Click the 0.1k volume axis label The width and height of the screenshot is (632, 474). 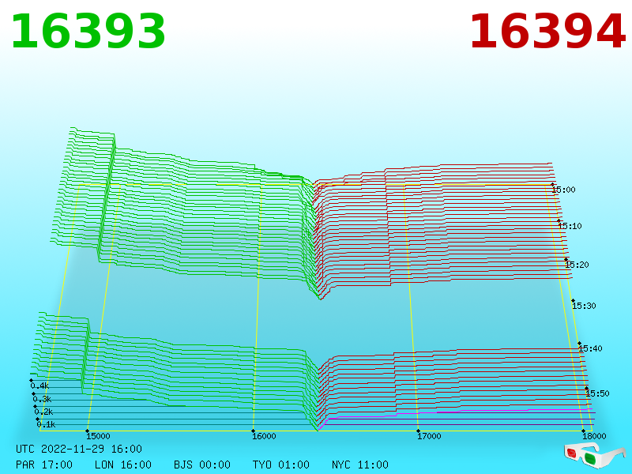pyautogui.click(x=46, y=424)
